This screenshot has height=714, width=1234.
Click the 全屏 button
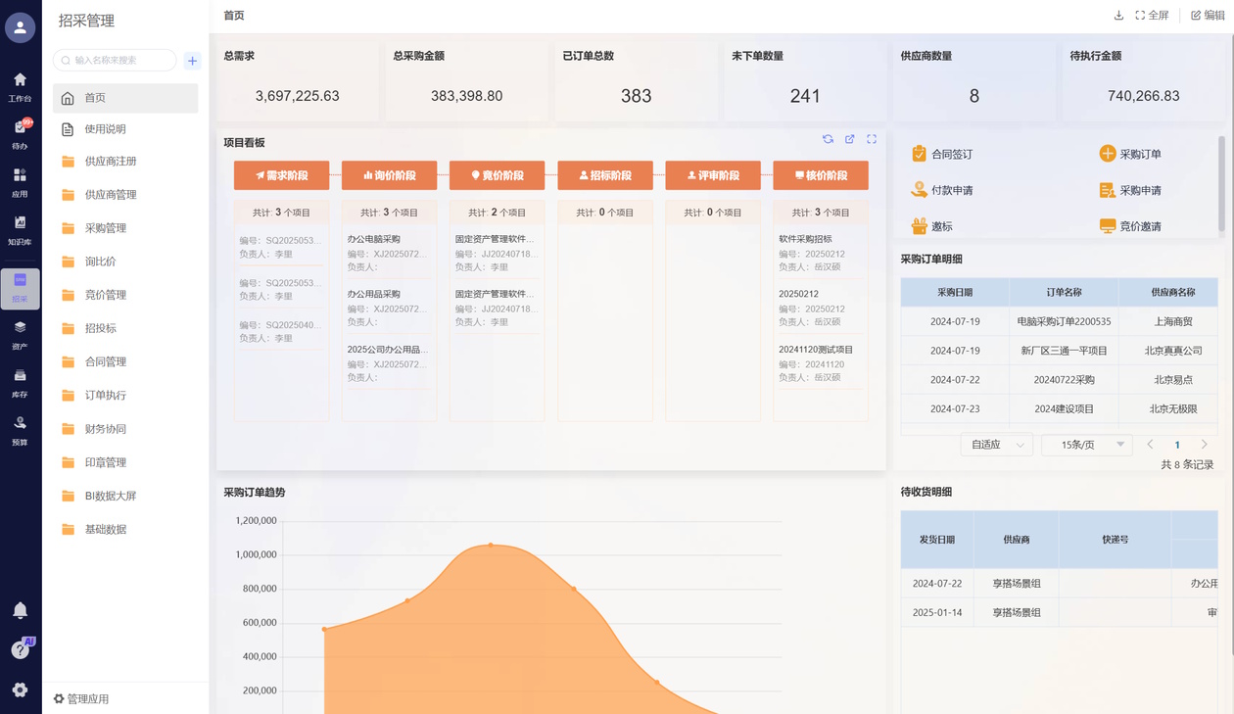pyautogui.click(x=1152, y=16)
